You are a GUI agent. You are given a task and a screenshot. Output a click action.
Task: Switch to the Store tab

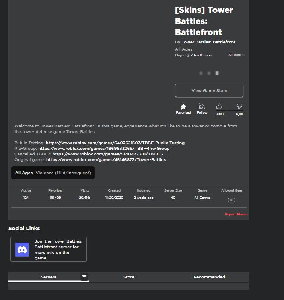pos(129,277)
